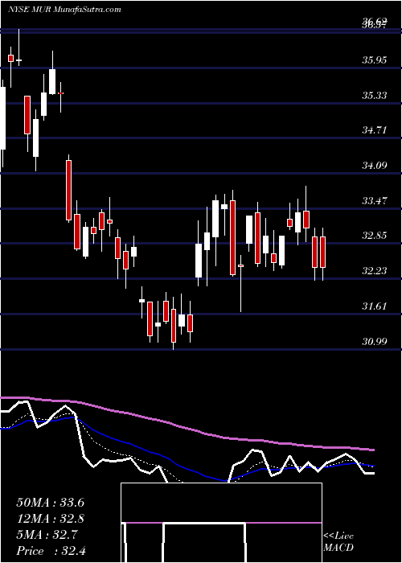Viewport: 402px width, 563px height.
Task: Click the MACD indicator box
Action: [221, 523]
